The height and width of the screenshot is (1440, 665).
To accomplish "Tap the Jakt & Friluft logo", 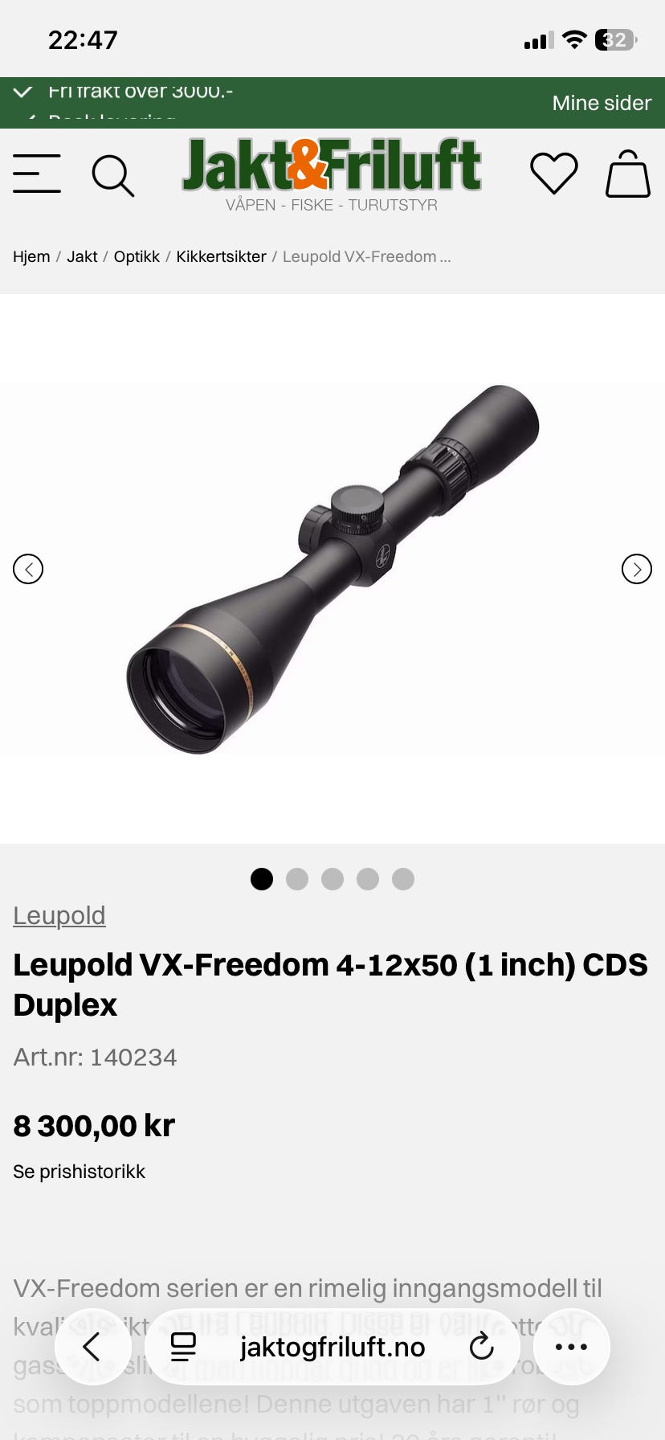I will click(332, 174).
